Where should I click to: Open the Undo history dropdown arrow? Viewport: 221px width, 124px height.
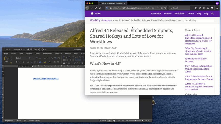pyautogui.click(x=37, y=50)
